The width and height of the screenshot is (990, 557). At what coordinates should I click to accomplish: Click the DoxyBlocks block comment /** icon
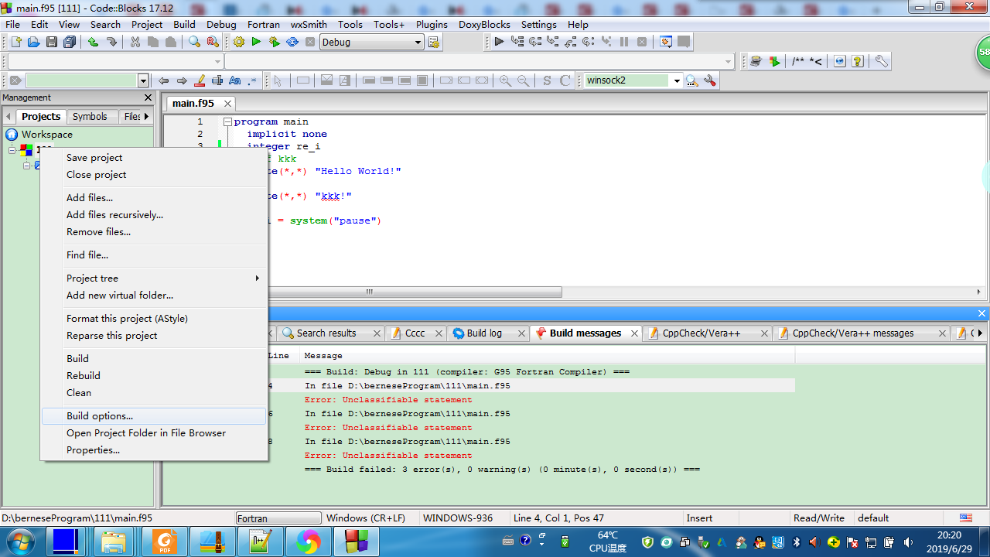point(797,61)
